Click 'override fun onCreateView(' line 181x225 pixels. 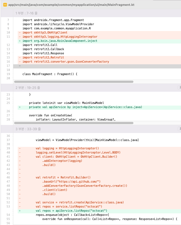point(51,116)
